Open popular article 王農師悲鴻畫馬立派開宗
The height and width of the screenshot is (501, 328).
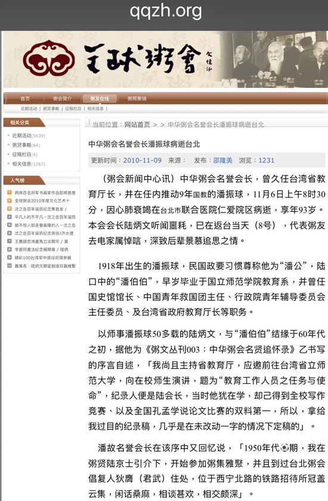[41, 242]
